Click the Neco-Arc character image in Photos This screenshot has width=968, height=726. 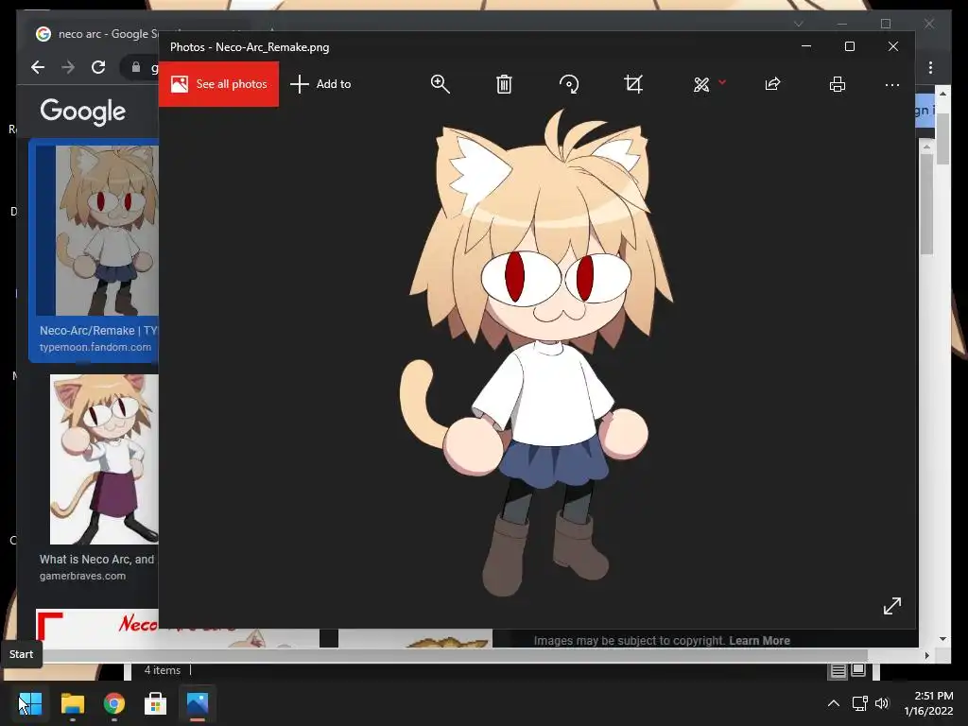tap(537, 354)
